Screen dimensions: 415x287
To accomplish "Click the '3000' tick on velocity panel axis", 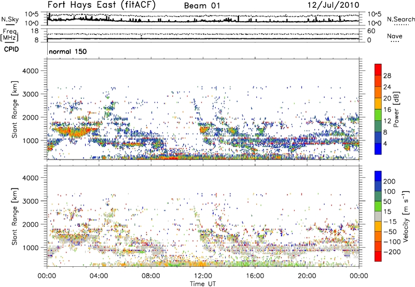I will click(x=30, y=201).
